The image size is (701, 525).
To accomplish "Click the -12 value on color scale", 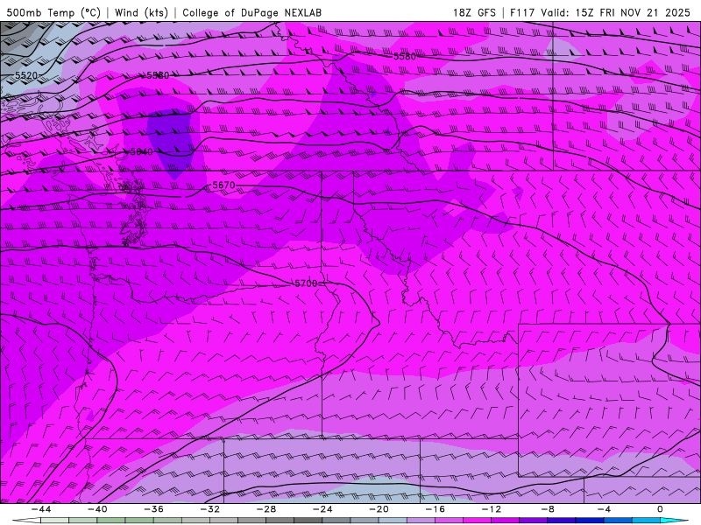I will (x=492, y=509).
